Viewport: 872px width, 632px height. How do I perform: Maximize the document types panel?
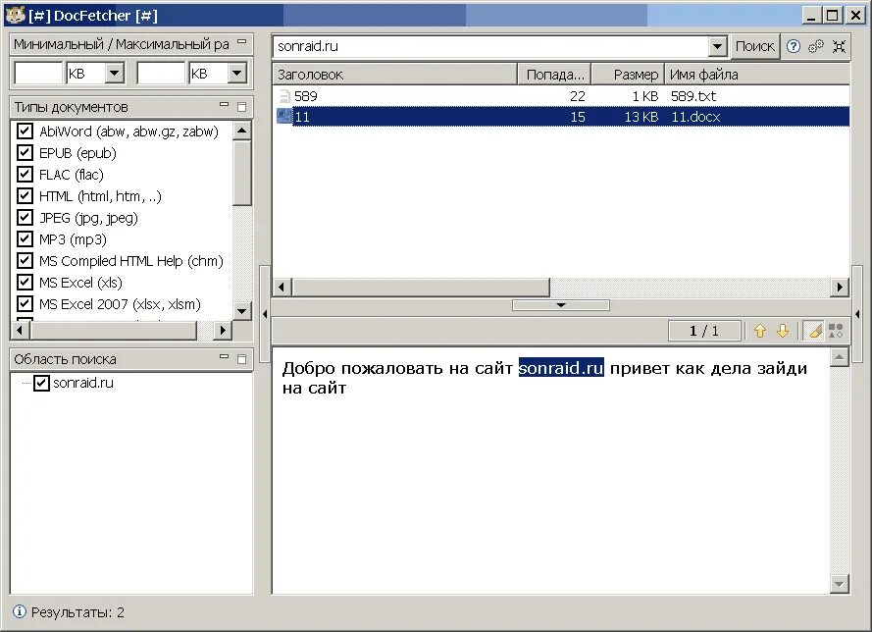pyautogui.click(x=241, y=107)
